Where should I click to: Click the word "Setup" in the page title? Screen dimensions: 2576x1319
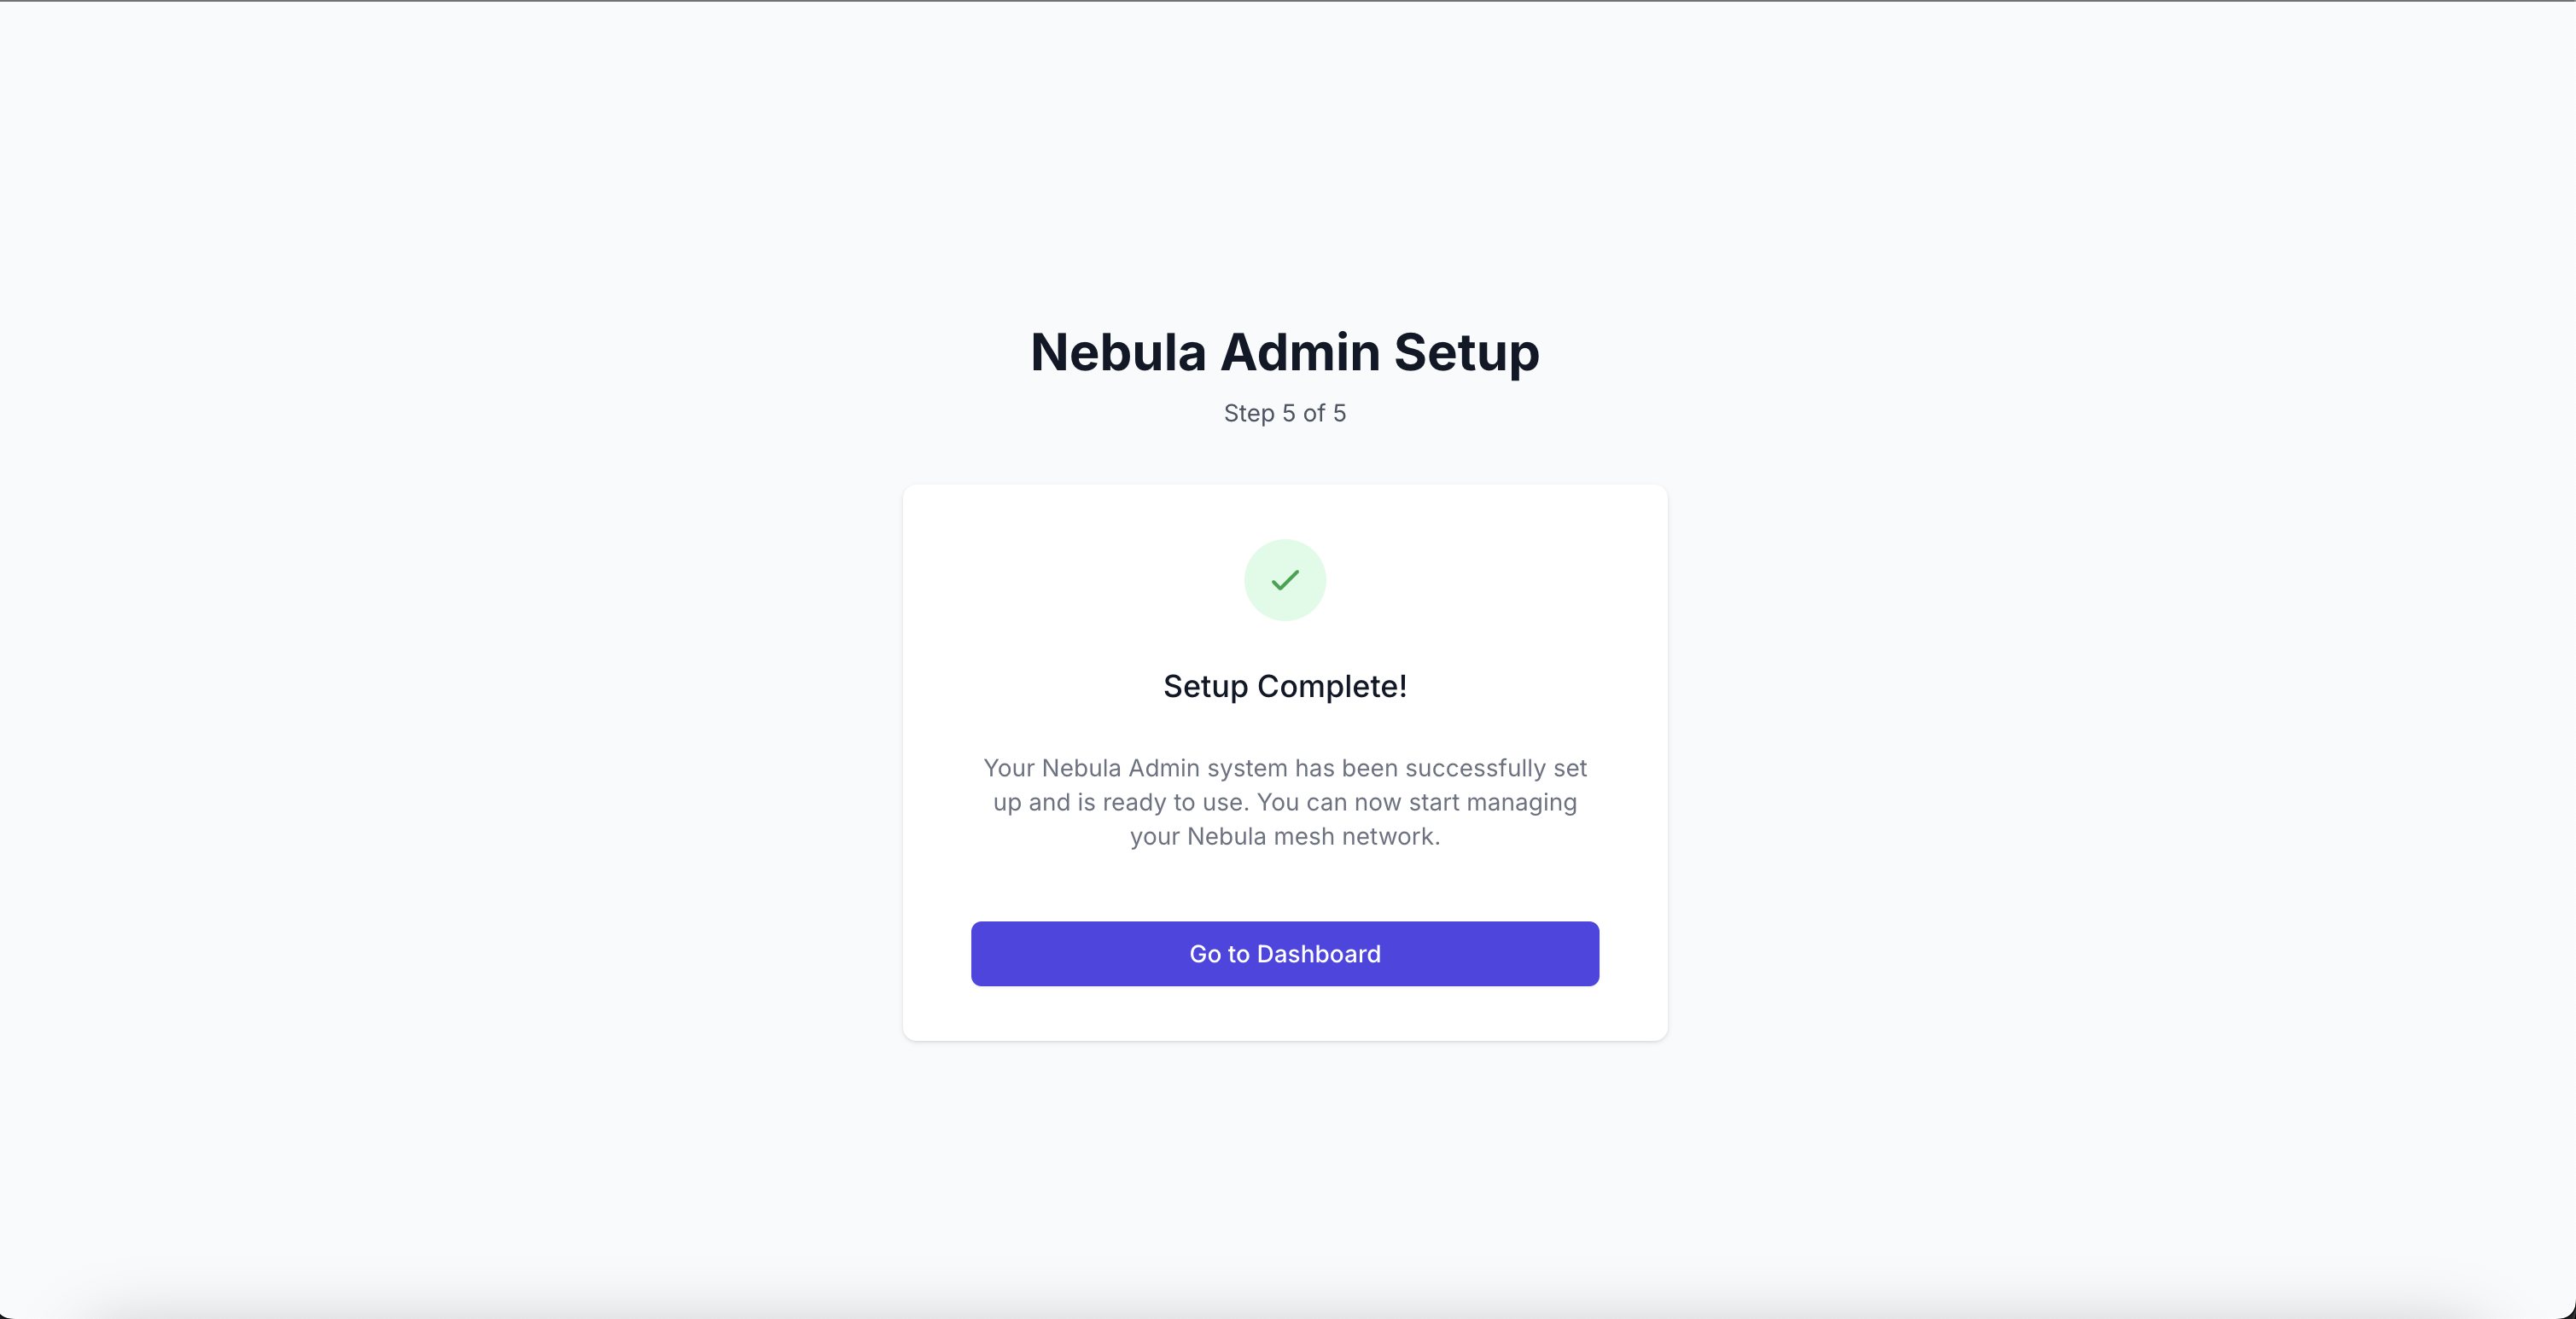[x=1466, y=352]
